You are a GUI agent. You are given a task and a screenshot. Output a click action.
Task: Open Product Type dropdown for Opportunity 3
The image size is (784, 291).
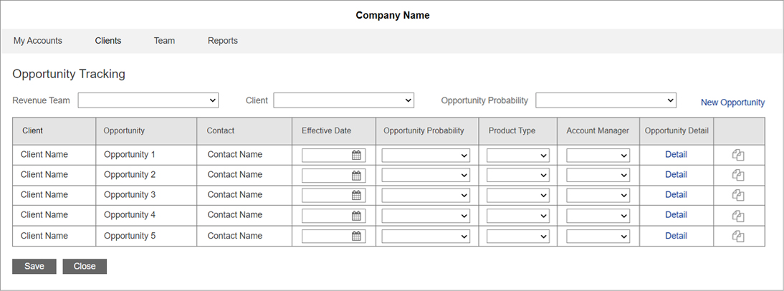pyautogui.click(x=517, y=196)
